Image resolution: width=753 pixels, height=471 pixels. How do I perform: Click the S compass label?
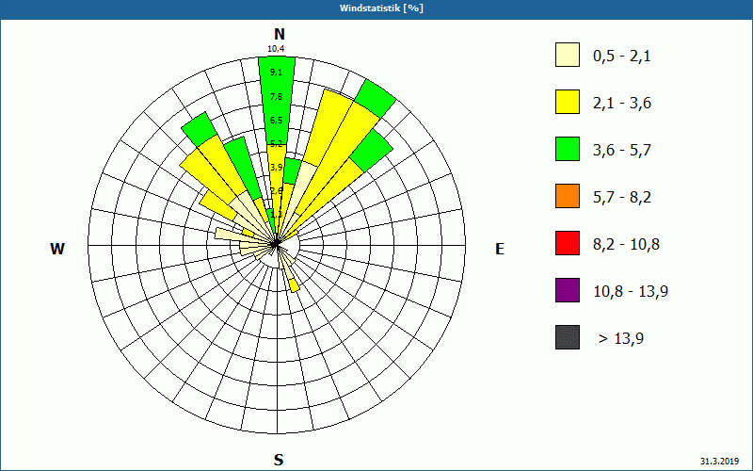(279, 460)
